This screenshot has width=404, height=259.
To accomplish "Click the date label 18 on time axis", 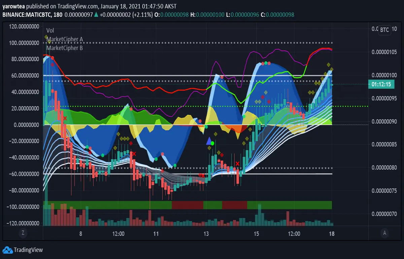I will [x=332, y=234].
